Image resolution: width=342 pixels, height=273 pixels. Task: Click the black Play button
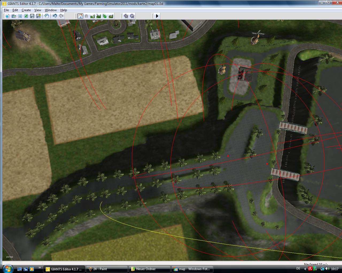(x=157, y=16)
